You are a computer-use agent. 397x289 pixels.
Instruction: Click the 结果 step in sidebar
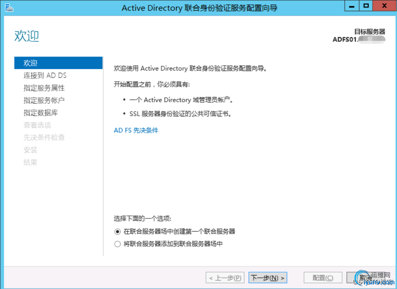[x=31, y=162]
